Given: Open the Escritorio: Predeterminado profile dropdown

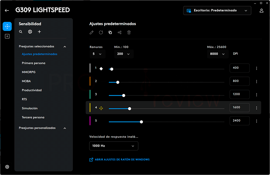Looking at the screenshot, I should [217, 11].
